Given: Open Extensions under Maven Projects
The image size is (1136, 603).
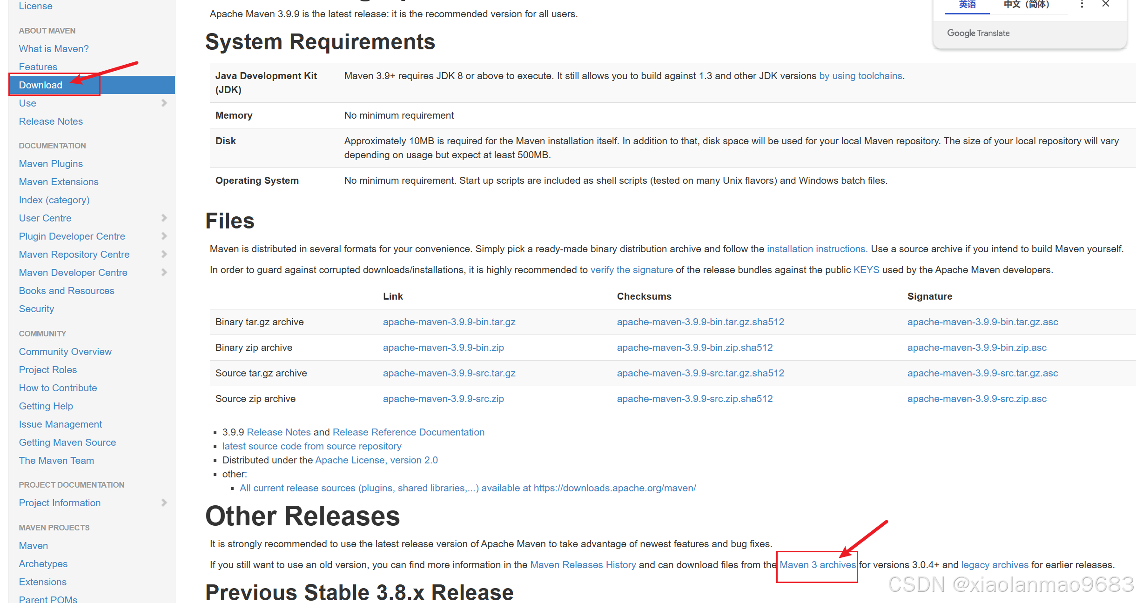Looking at the screenshot, I should click(43, 582).
